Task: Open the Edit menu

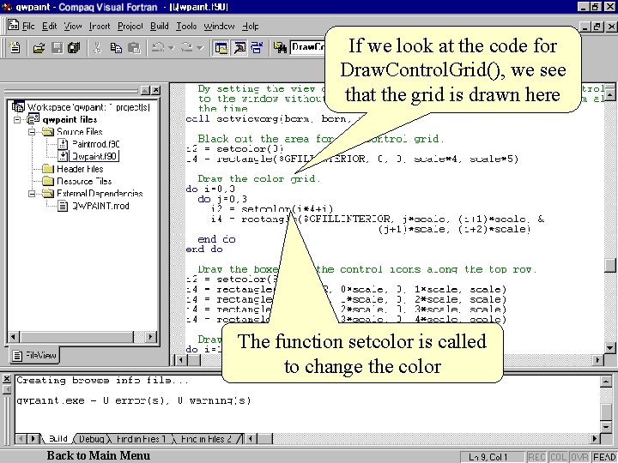Action: coord(50,27)
